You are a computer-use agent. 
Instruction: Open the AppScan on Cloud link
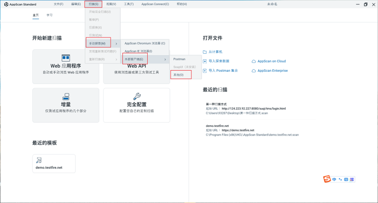271,61
